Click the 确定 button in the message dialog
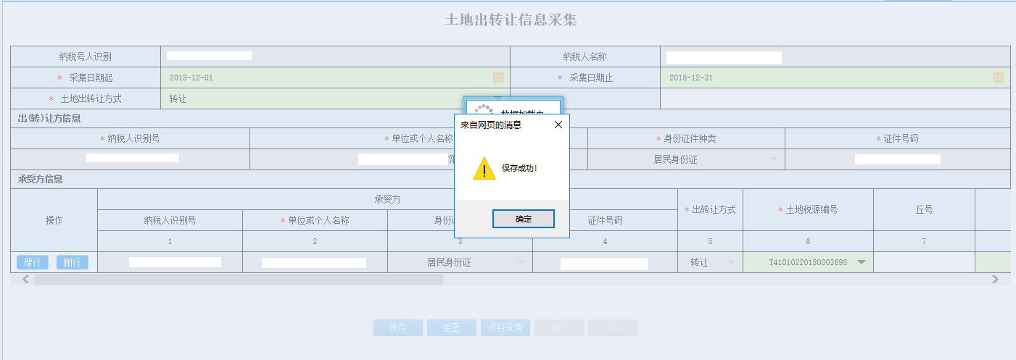 coord(523,219)
